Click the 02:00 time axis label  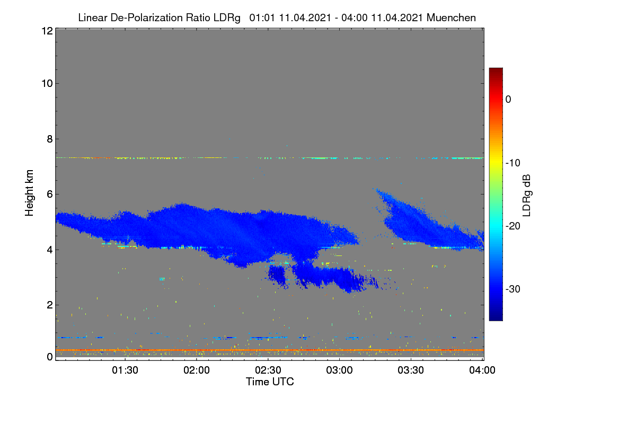pos(197,370)
